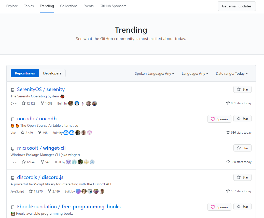Image resolution: width=264 pixels, height=218 pixels.
Task: View 498 forks of nocodb
Action: point(43,133)
